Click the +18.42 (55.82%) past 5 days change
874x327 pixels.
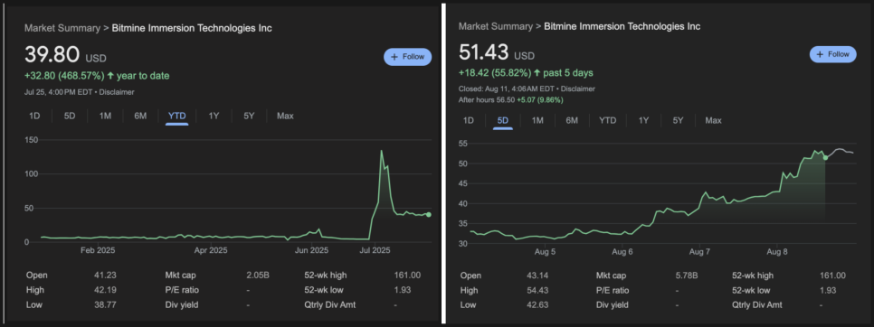[526, 73]
